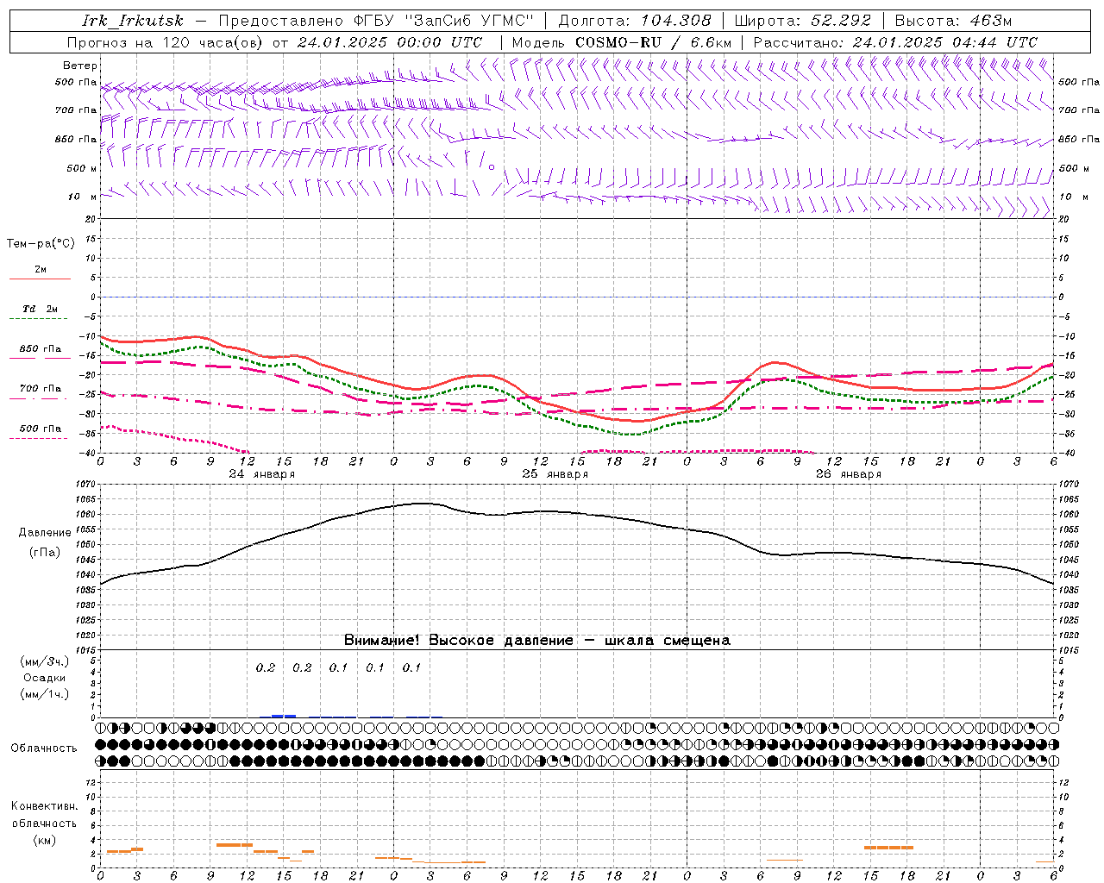Click the '(гПа)' pressure unit label
The height and width of the screenshot is (883, 1104).
click(x=45, y=553)
